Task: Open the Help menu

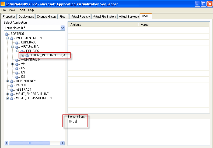Action: (x=31, y=10)
